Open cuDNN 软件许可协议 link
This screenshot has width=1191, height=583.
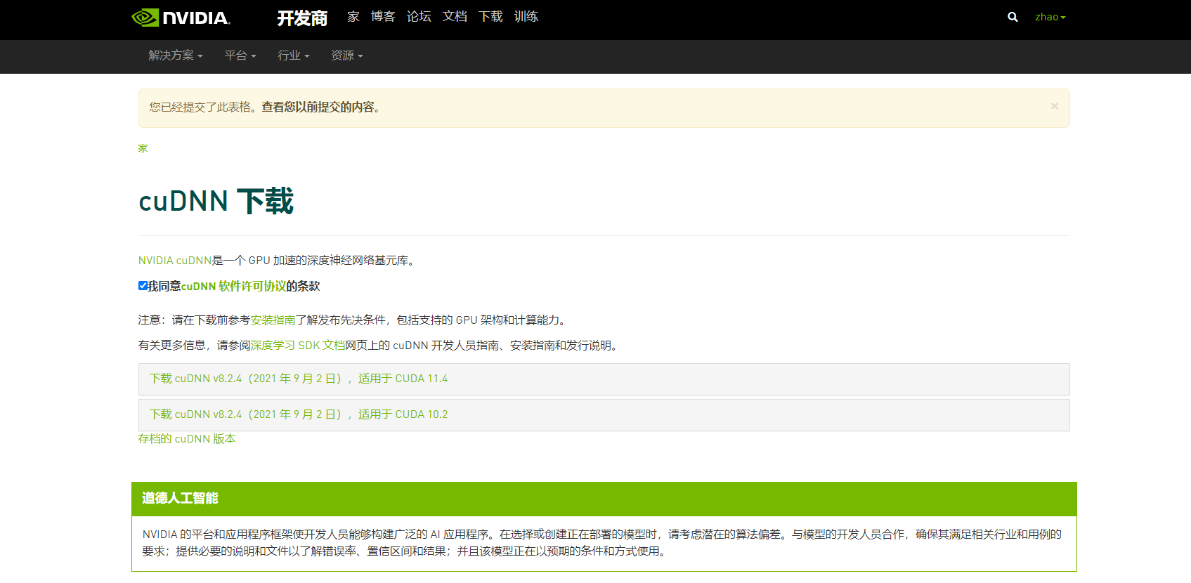coord(233,286)
